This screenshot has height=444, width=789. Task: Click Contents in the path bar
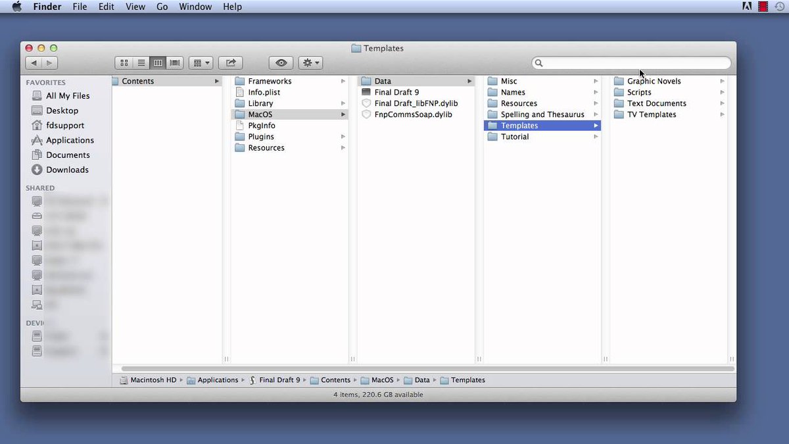point(330,380)
